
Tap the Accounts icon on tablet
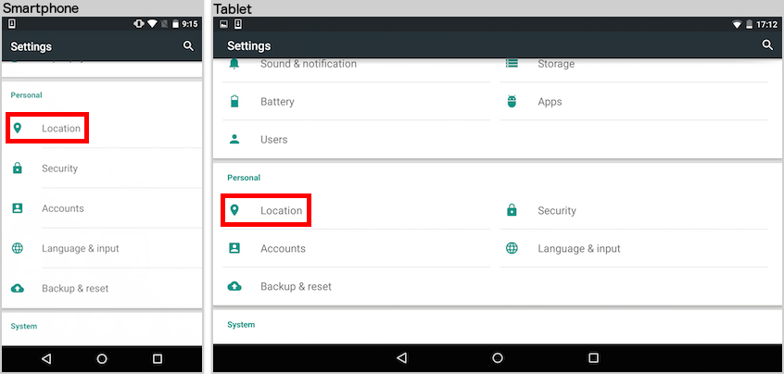point(234,248)
